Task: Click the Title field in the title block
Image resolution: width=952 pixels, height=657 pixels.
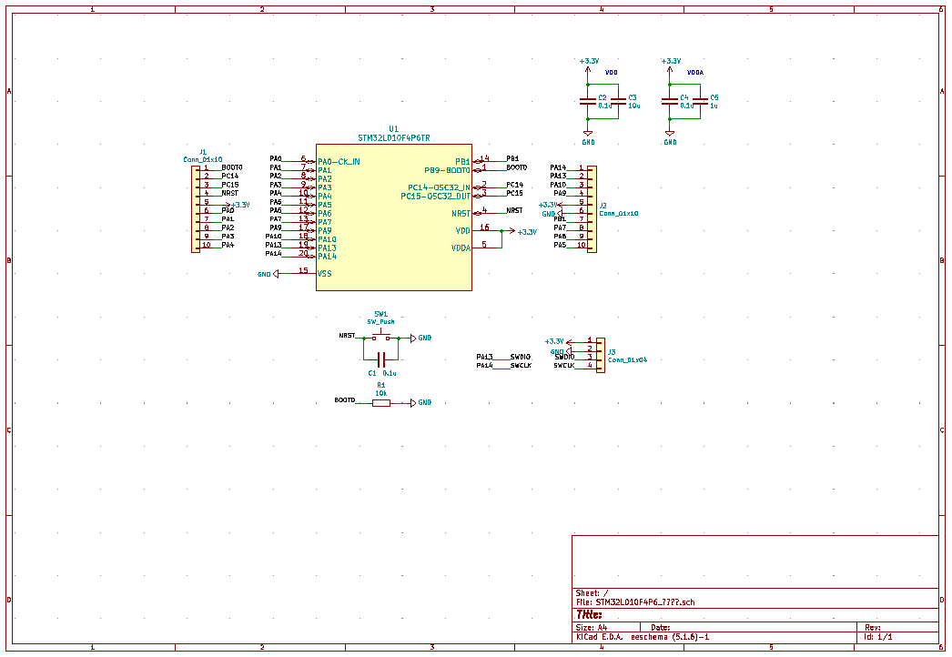Action: tap(590, 614)
